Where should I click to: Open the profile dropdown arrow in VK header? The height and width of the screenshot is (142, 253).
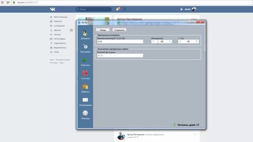(x=198, y=9)
